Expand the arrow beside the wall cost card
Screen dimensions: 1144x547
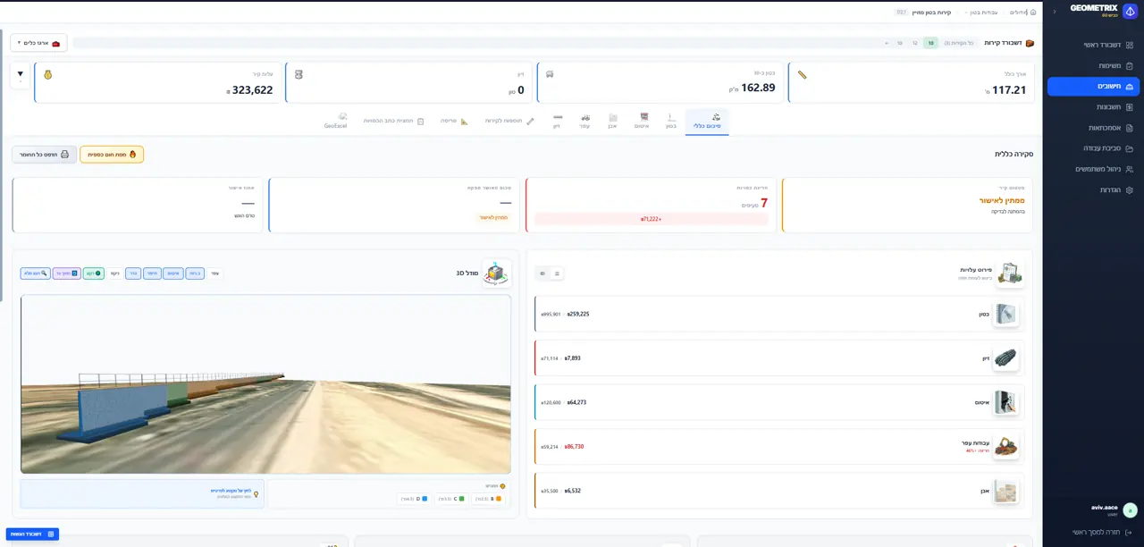(21, 76)
